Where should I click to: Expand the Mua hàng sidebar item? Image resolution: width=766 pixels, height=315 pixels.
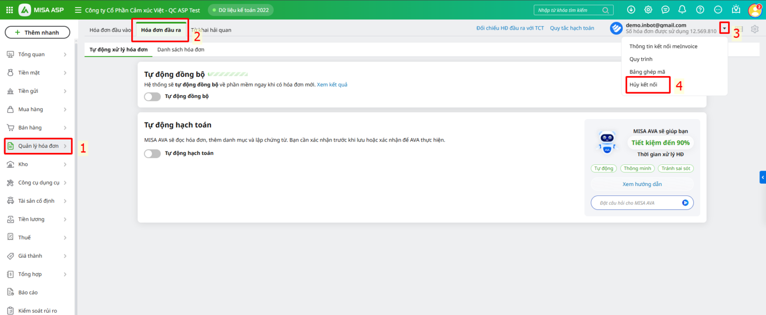[x=36, y=109]
